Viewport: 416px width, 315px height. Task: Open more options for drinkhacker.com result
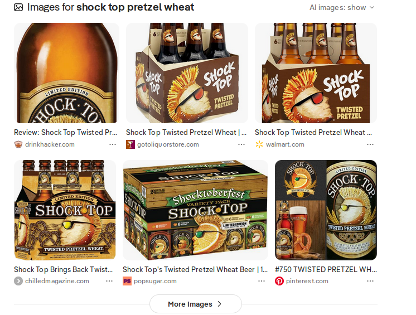pos(113,144)
